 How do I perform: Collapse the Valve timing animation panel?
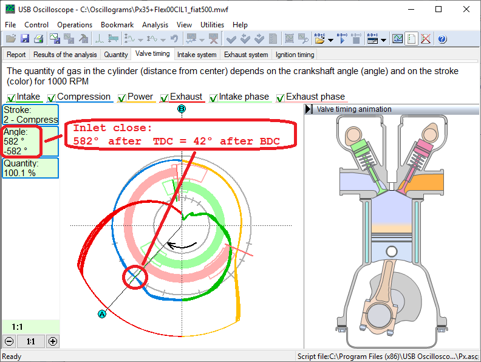[309, 109]
